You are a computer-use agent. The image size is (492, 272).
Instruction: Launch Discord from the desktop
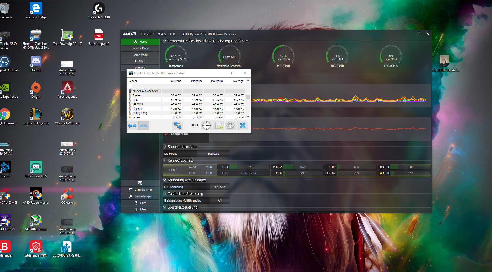click(36, 64)
